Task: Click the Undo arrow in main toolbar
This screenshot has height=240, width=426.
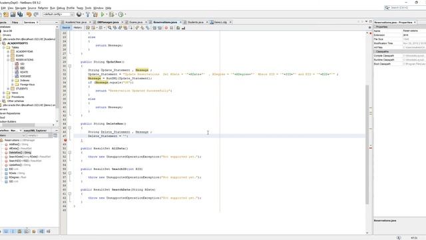Action: click(x=29, y=14)
